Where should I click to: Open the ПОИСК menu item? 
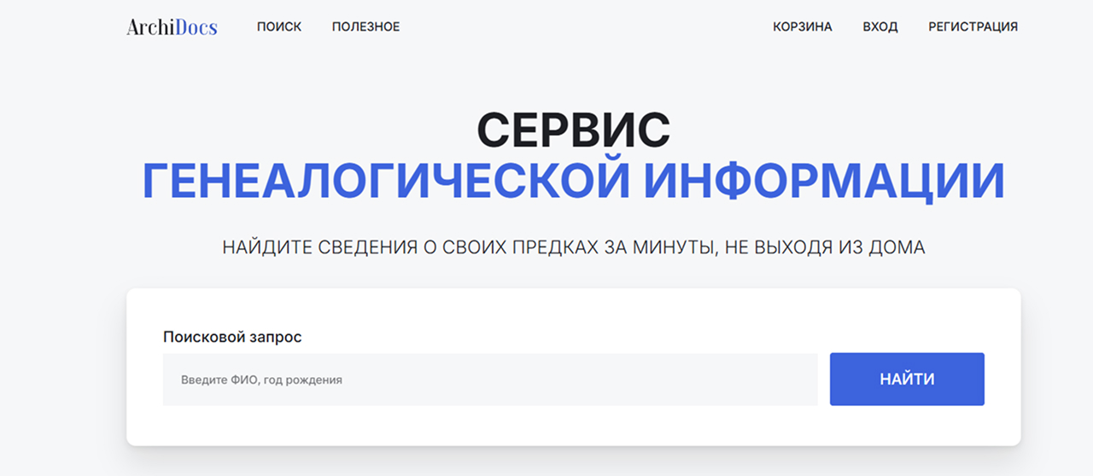pos(278,26)
